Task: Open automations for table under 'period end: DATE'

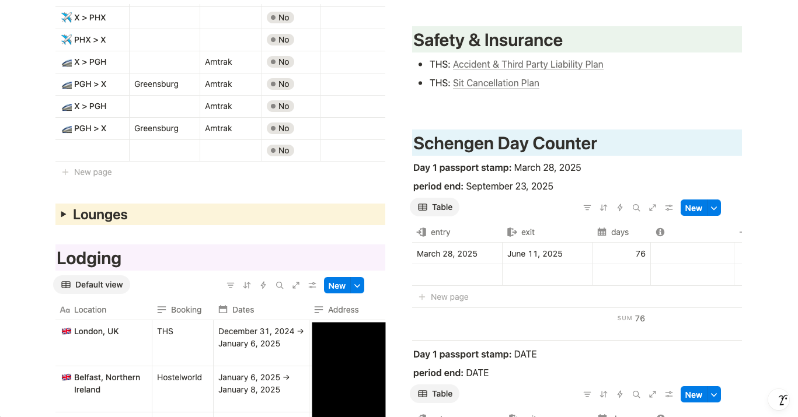Action: tap(620, 394)
